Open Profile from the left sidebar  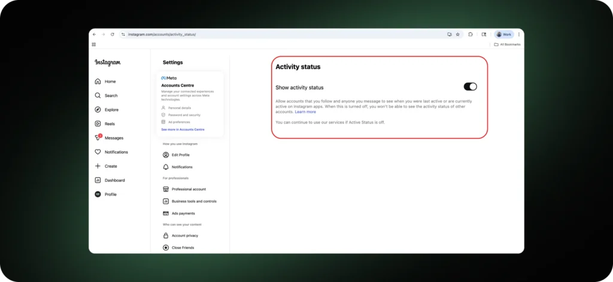(x=106, y=195)
